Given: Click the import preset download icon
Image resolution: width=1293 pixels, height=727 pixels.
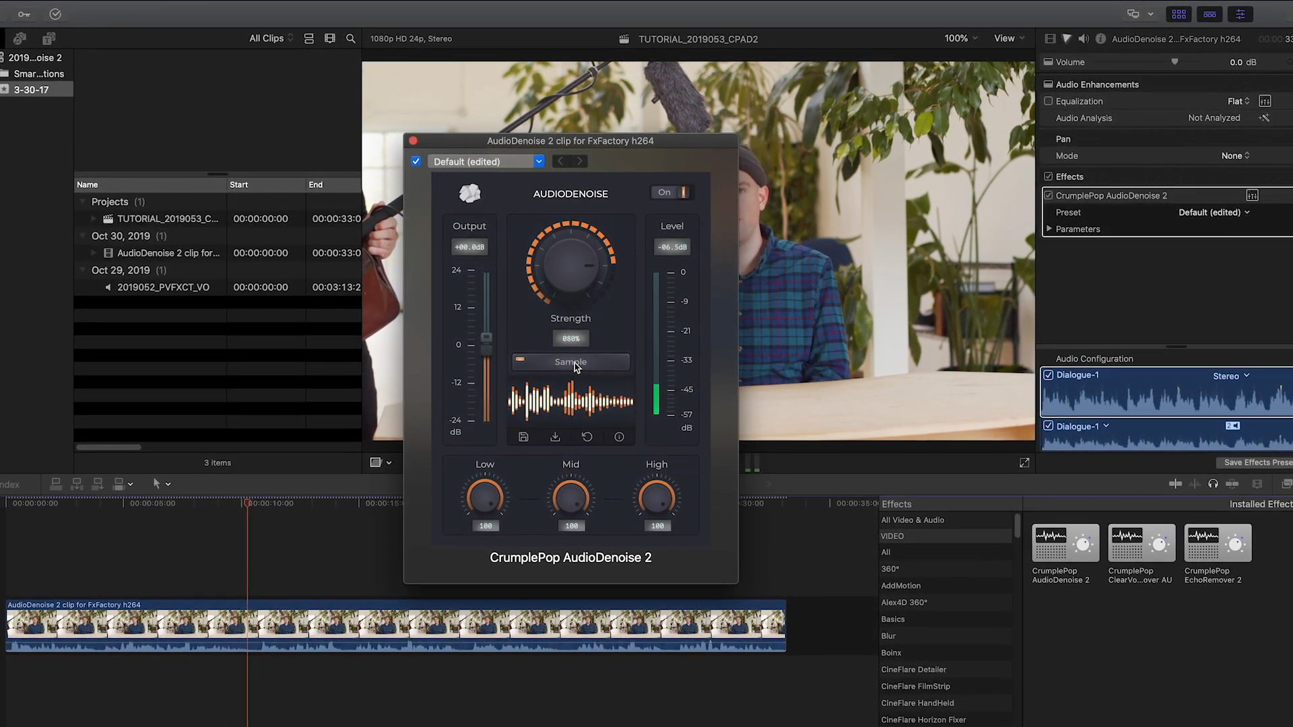Looking at the screenshot, I should pos(555,437).
